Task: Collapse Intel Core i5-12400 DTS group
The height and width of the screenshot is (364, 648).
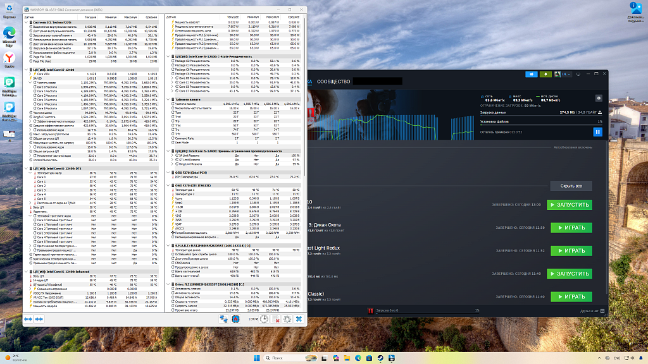Action: pos(27,169)
